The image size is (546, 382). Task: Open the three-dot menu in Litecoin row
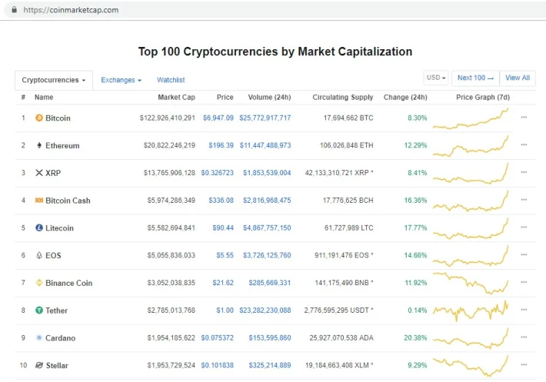click(x=524, y=228)
